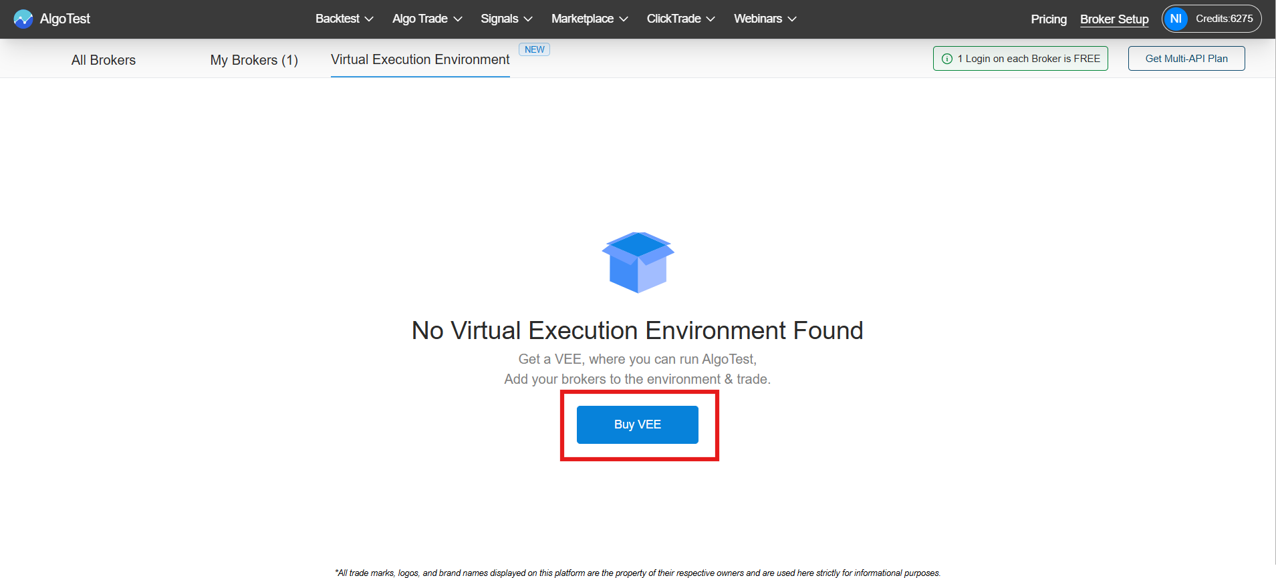The width and height of the screenshot is (1276, 578).
Task: Expand the ClickTrade menu
Action: tap(680, 19)
